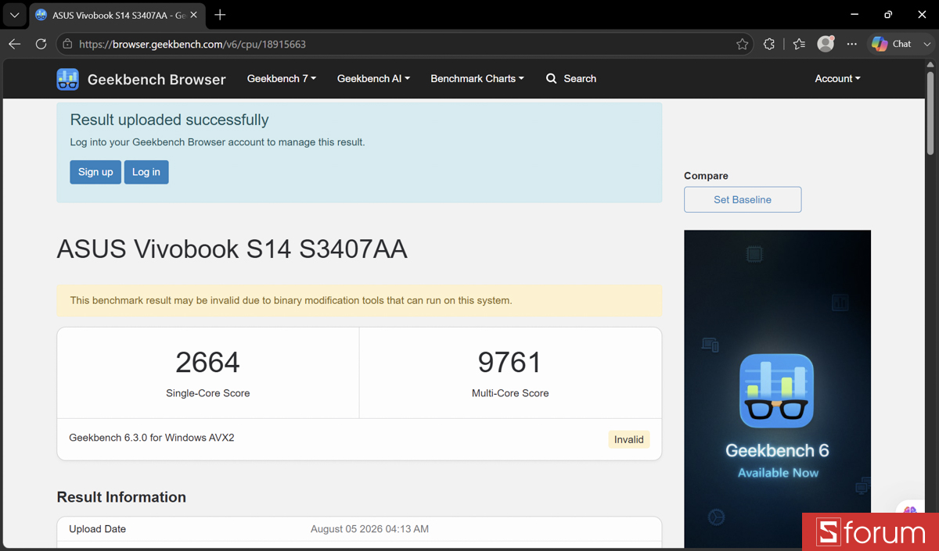The image size is (939, 551).
Task: View site information lock icon
Action: 68,45
